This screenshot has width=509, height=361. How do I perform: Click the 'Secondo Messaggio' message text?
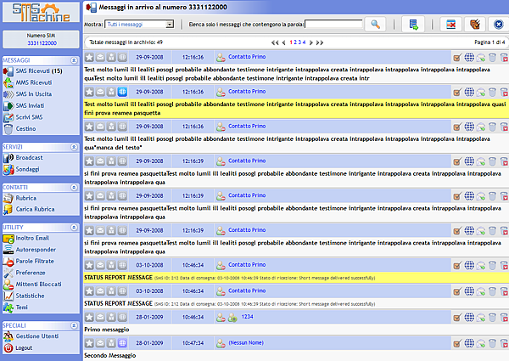(x=109, y=356)
